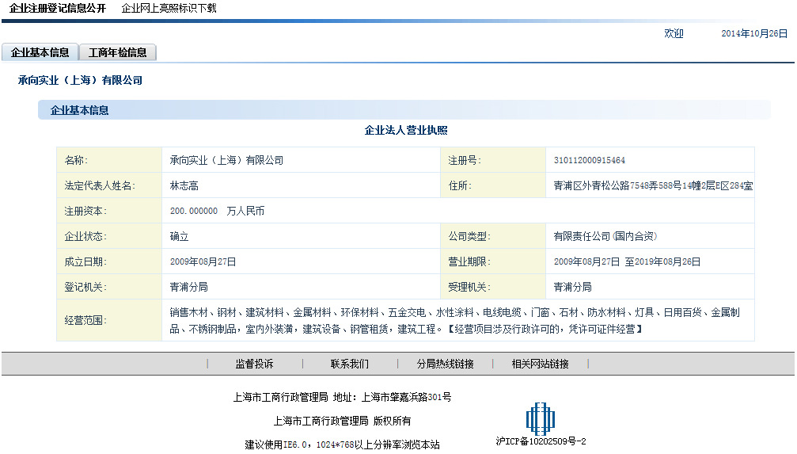
Task: Click the 分局热线链接 footer link
Action: pos(445,364)
